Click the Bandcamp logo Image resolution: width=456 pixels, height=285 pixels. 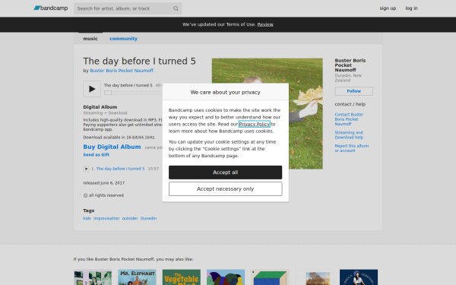click(51, 8)
